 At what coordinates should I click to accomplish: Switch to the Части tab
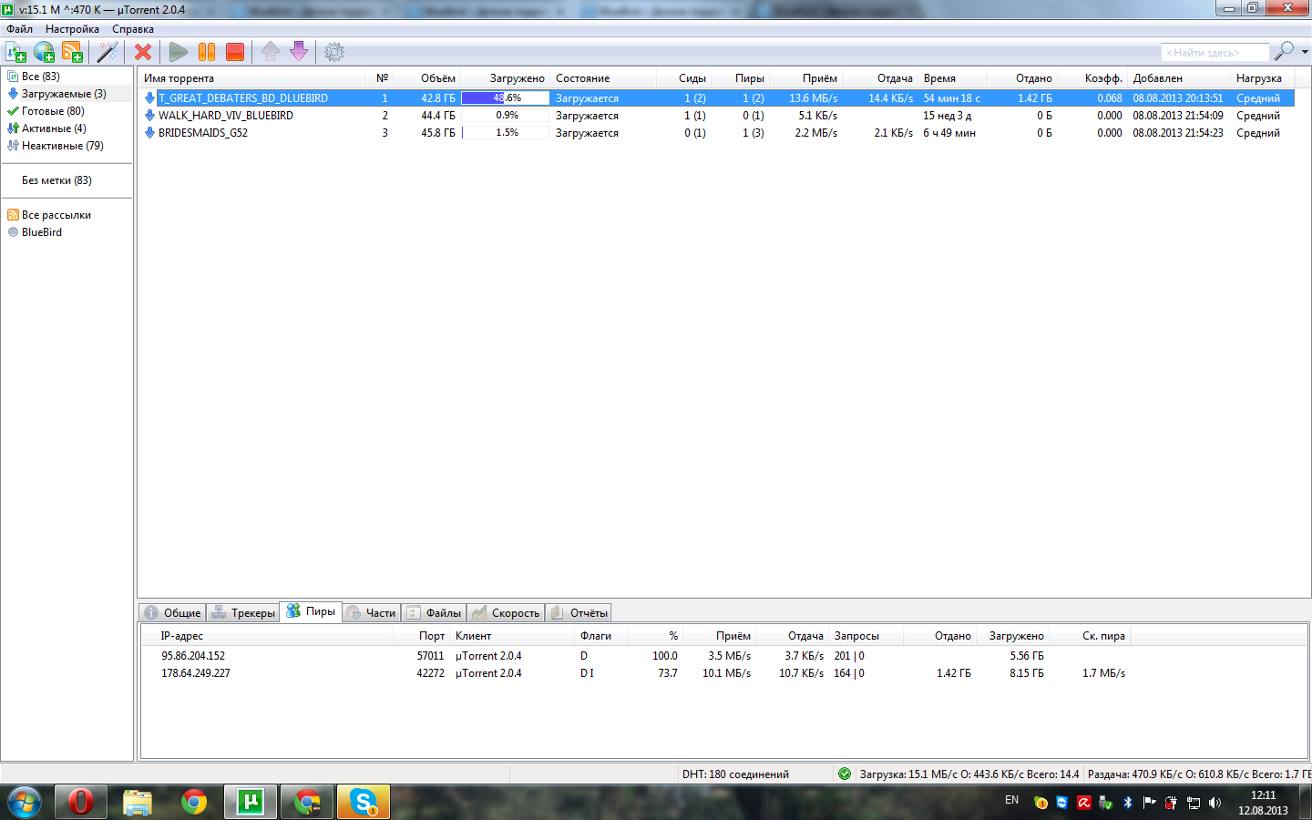click(372, 613)
